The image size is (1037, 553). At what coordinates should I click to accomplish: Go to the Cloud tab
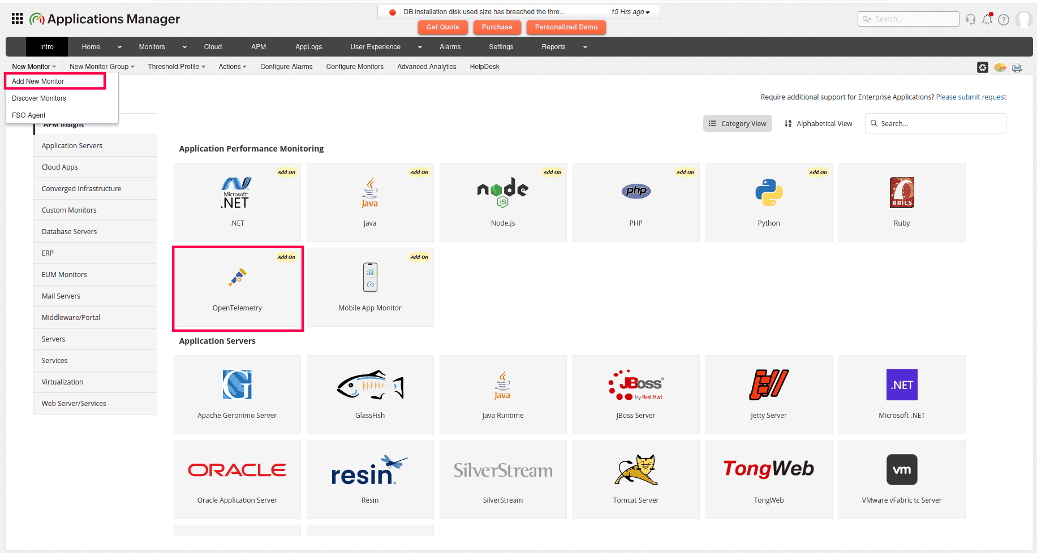(213, 47)
